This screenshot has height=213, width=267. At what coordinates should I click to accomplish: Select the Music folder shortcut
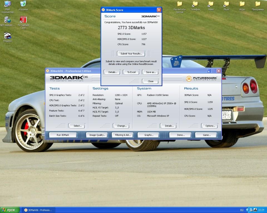pyautogui.click(x=226, y=6)
